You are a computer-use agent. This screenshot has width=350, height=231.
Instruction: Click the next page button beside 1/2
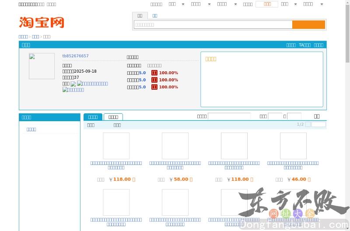318,125
